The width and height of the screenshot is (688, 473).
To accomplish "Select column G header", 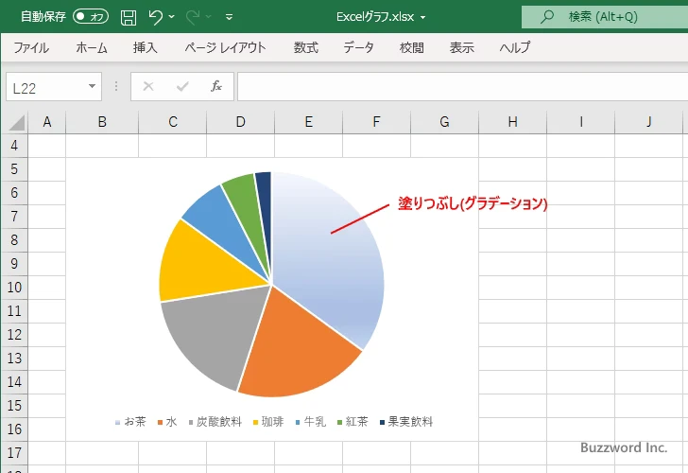I will 444,122.
